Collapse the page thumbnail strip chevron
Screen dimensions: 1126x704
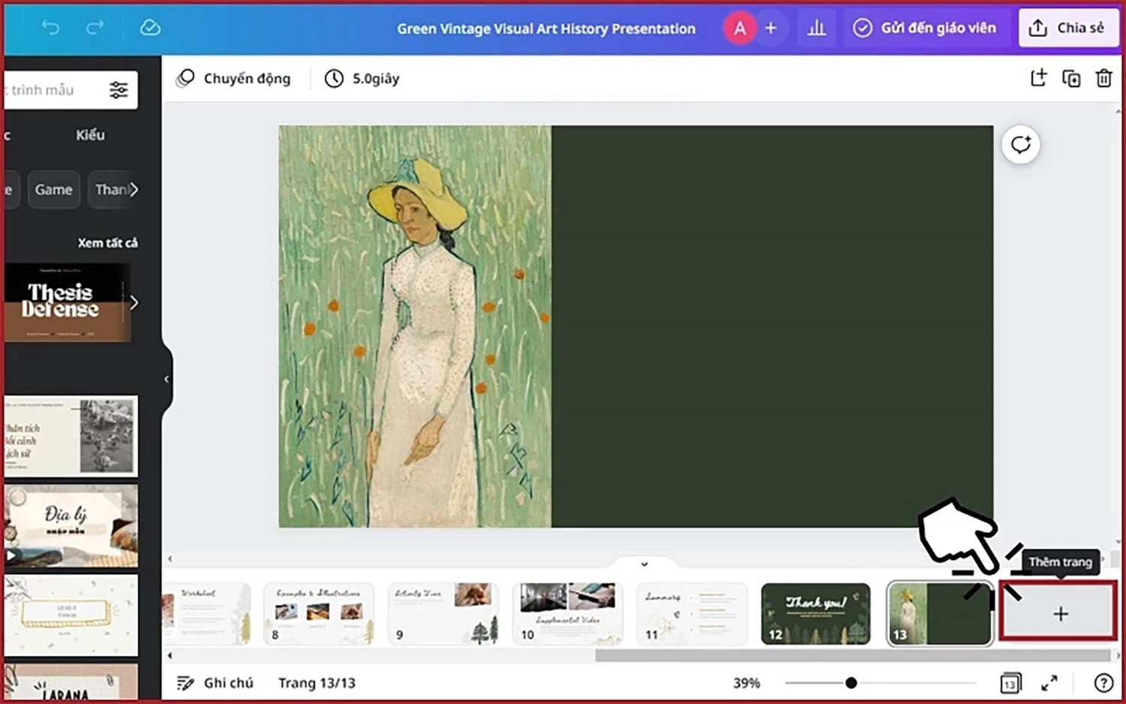(644, 563)
